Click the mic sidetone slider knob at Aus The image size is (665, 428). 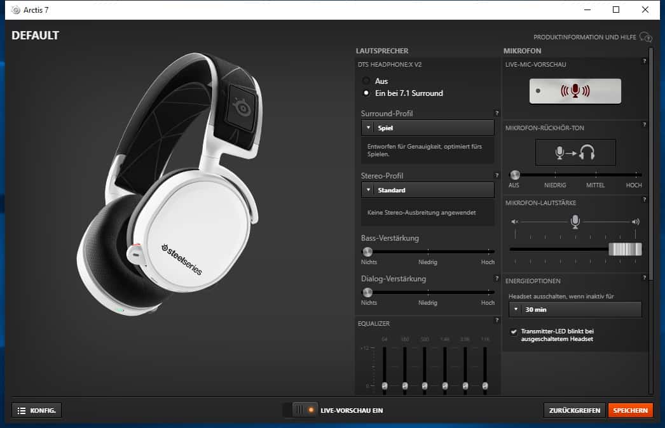(515, 175)
